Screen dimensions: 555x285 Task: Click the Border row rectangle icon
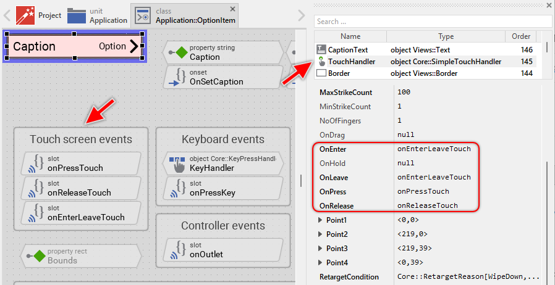click(x=321, y=73)
